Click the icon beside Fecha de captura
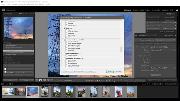 click(174, 68)
